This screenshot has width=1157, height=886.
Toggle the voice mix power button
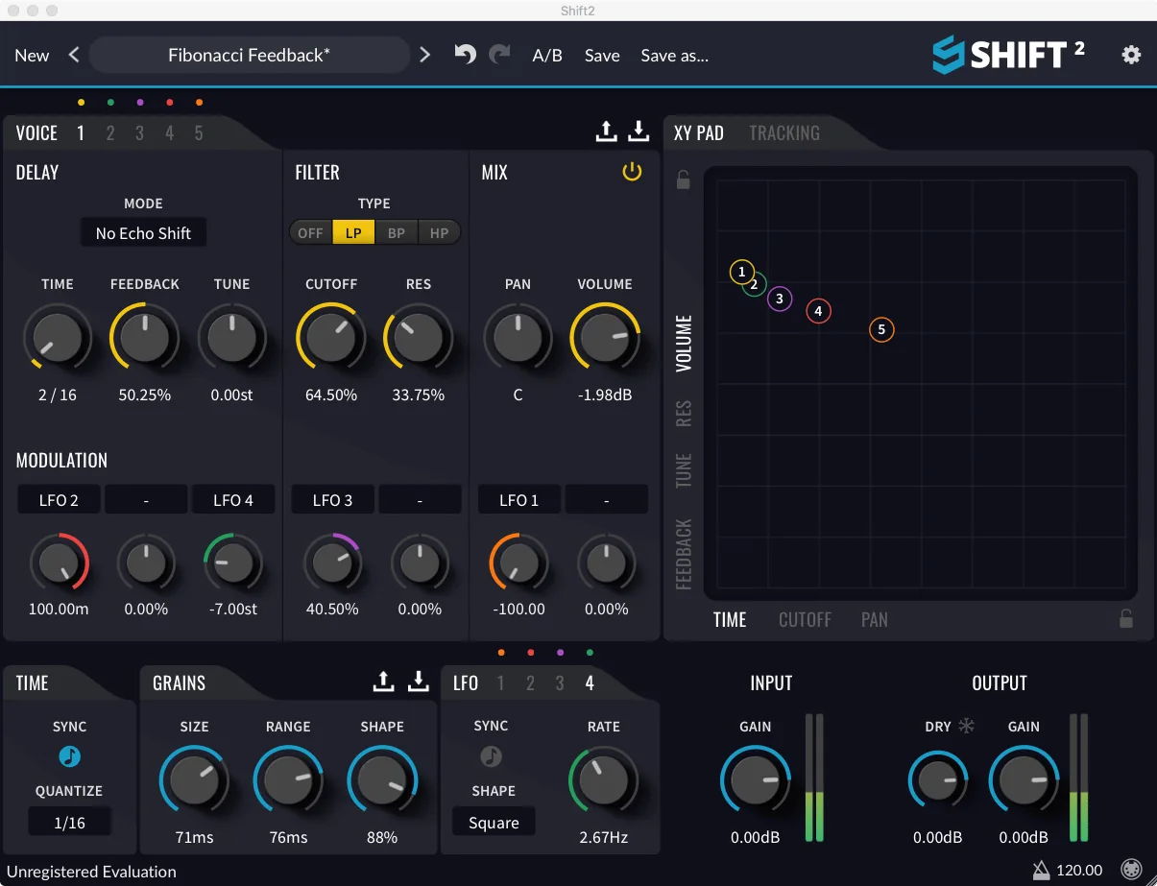pos(632,173)
